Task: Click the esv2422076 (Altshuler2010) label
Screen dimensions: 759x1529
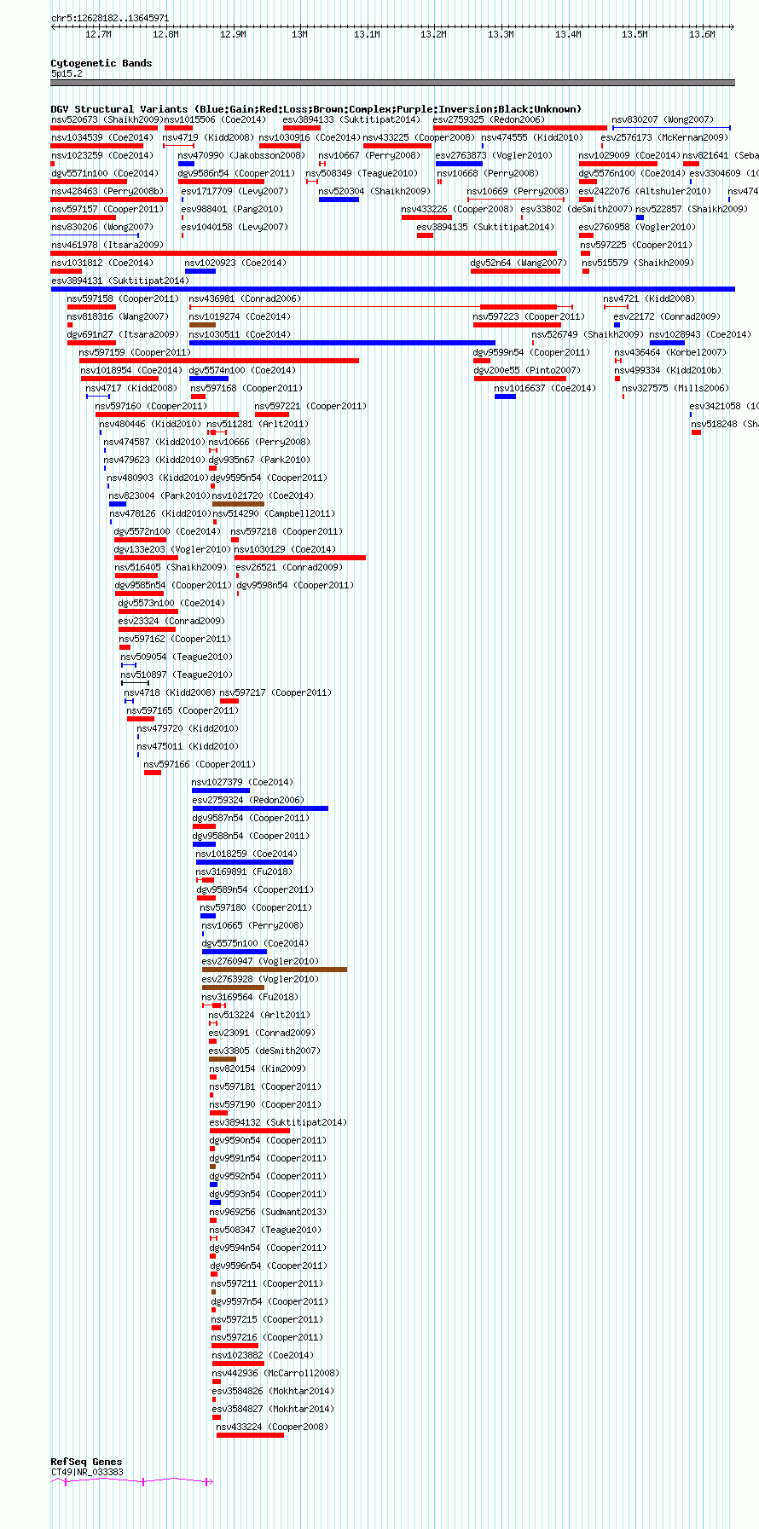Action: click(x=645, y=191)
